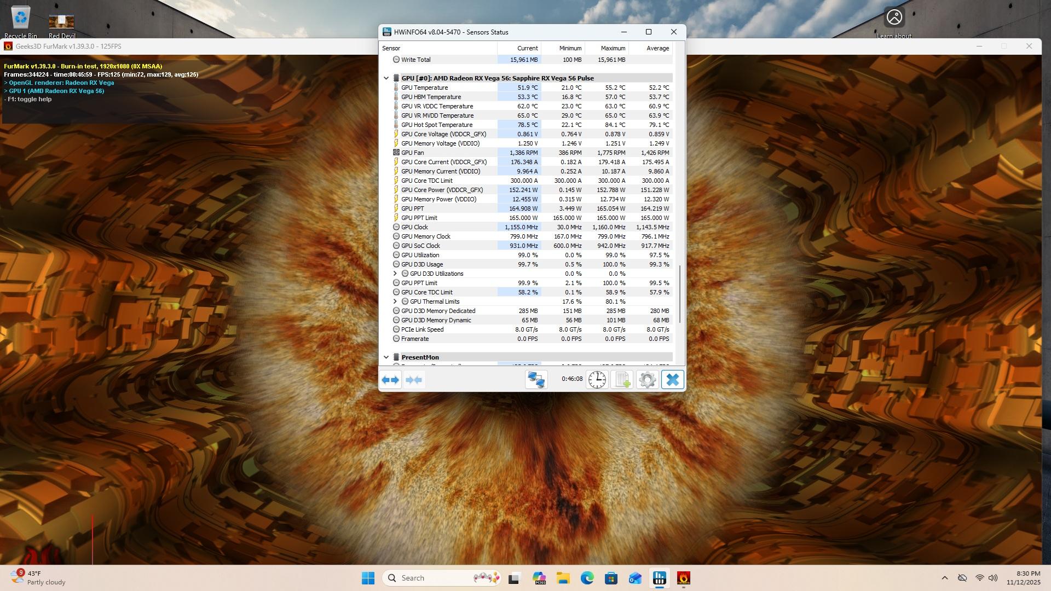This screenshot has width=1051, height=591.
Task: Open File Explorer from the taskbar
Action: [563, 578]
